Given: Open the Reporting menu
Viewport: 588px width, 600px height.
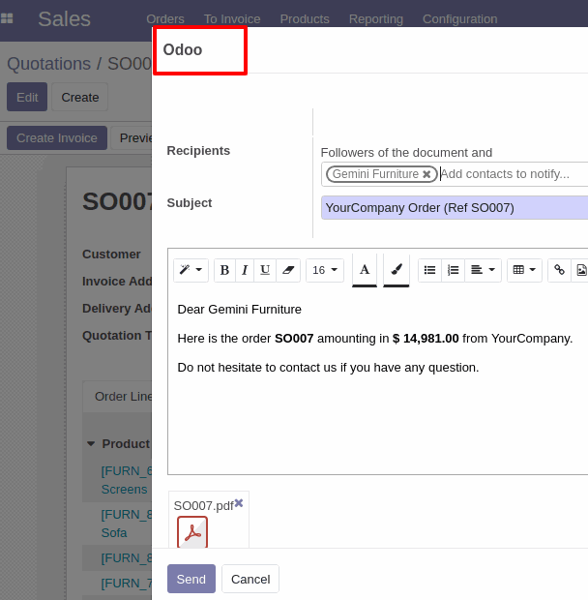Looking at the screenshot, I should [x=376, y=19].
